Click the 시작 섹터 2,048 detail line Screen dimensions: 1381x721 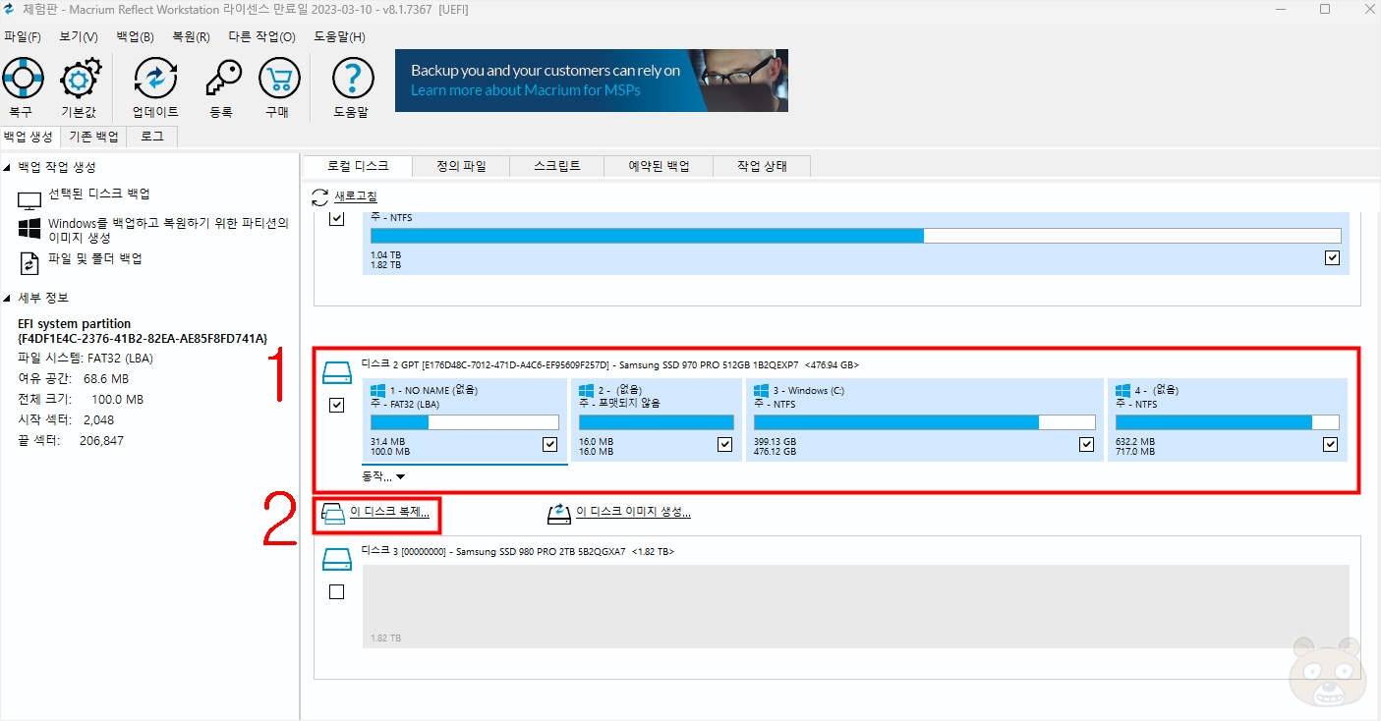[x=66, y=420]
